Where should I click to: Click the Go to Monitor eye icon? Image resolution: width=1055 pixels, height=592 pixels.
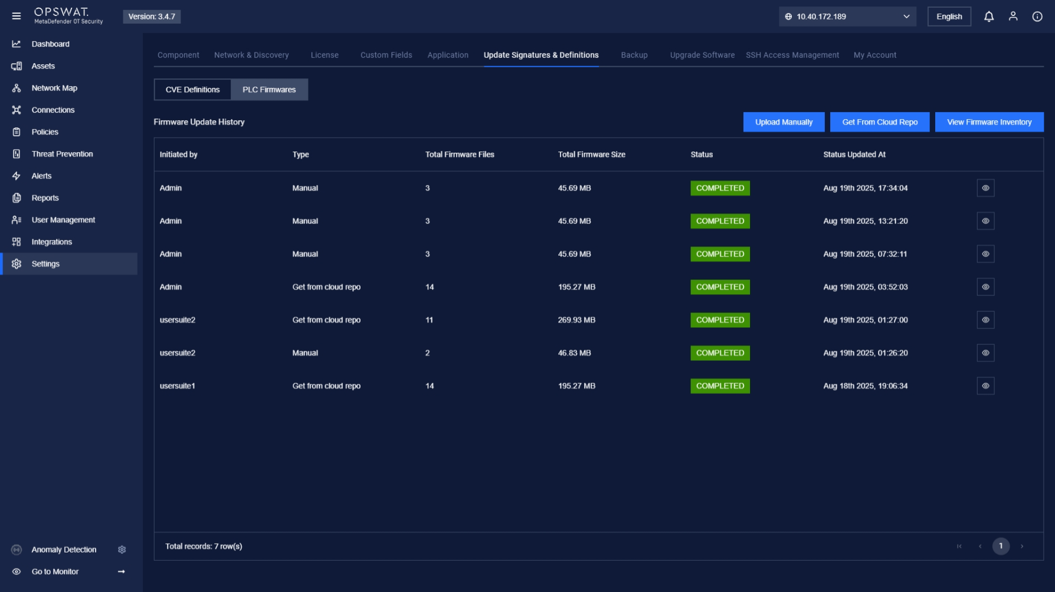tap(17, 572)
